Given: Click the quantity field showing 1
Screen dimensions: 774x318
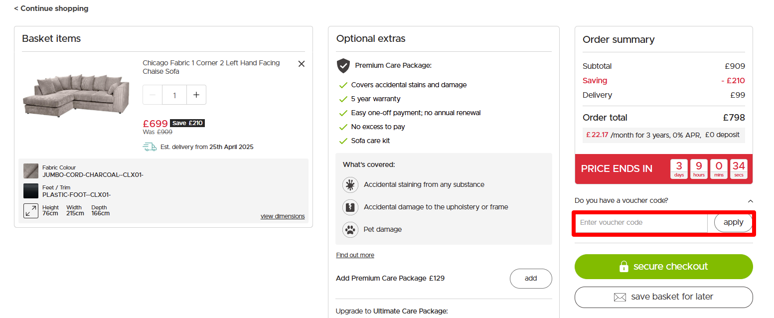Looking at the screenshot, I should (174, 95).
